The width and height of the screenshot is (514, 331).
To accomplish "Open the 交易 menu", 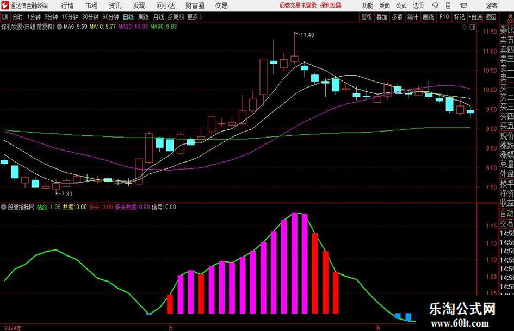I will tap(221, 5).
